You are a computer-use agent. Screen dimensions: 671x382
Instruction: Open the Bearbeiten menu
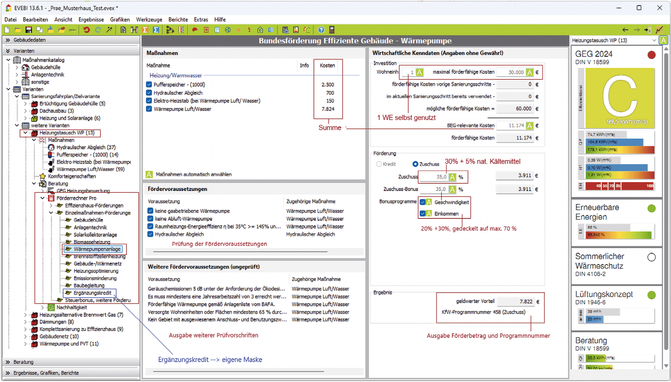tap(35, 19)
